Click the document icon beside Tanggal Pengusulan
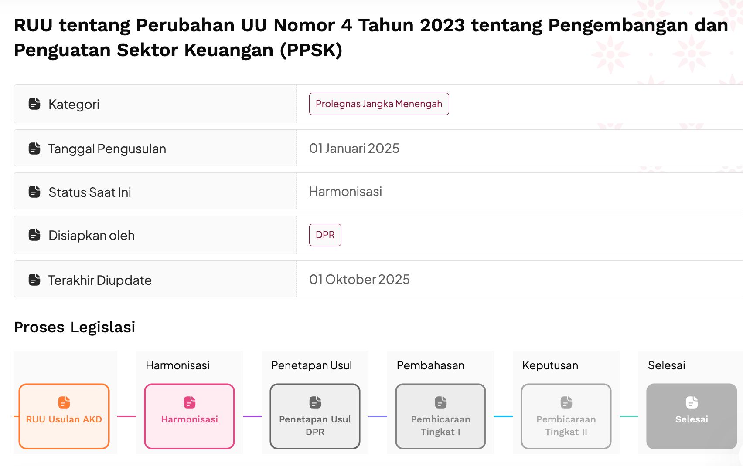This screenshot has width=743, height=466. tap(34, 149)
